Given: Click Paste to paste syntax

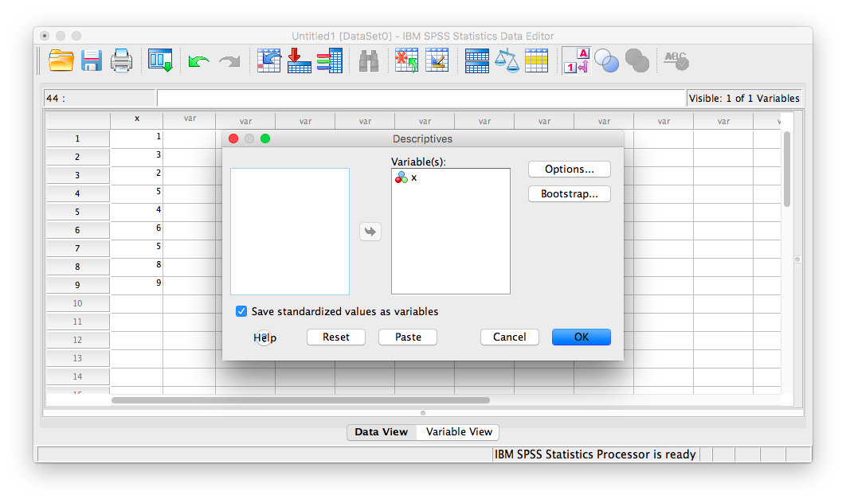Looking at the screenshot, I should (x=408, y=337).
